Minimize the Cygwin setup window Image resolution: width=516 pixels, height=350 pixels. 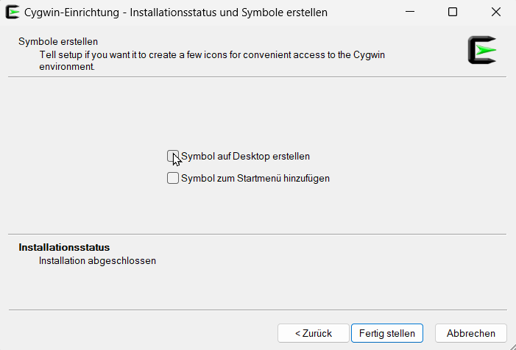[x=418, y=12]
